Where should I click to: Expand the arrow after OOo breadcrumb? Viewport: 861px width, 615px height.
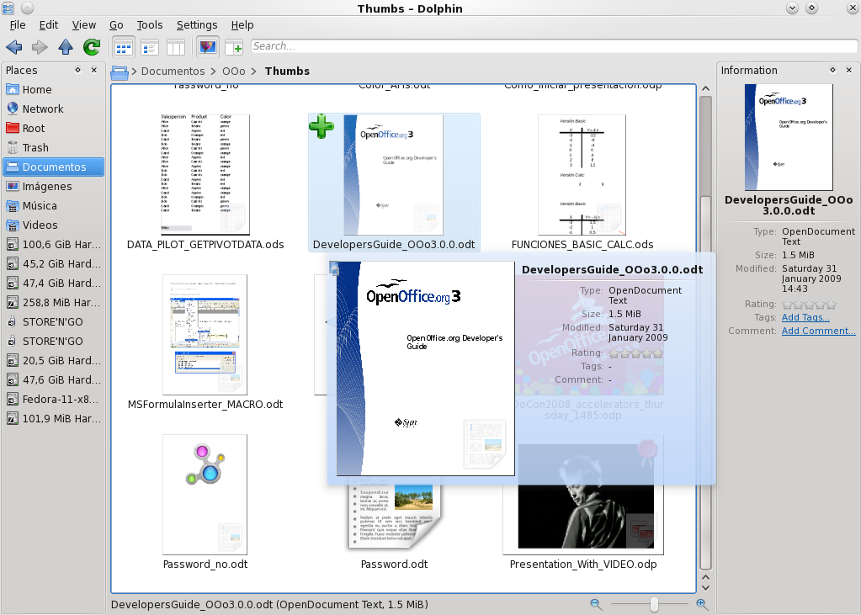tap(254, 72)
